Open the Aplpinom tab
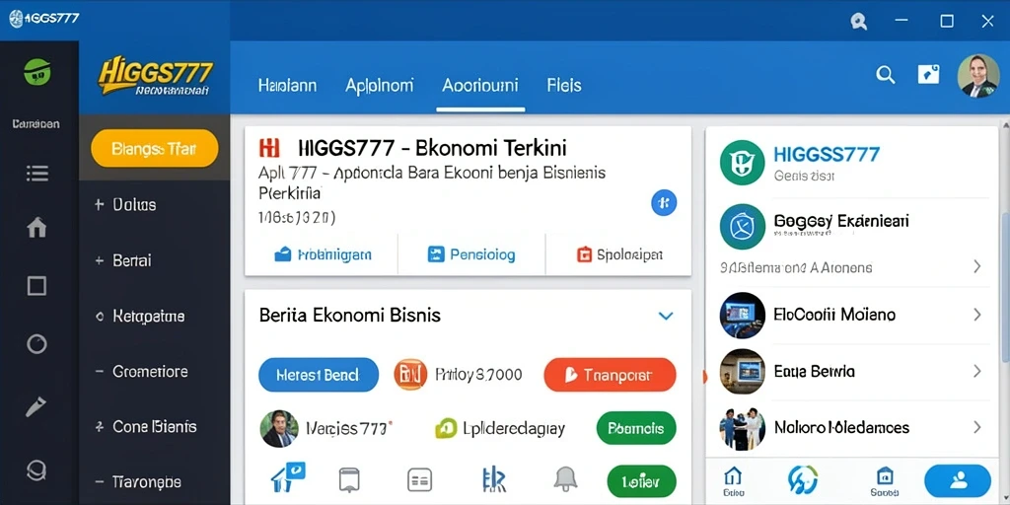Viewport: 1010px width, 505px height. [380, 85]
